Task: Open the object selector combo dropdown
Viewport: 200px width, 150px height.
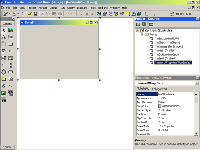Action: pyautogui.click(x=197, y=83)
